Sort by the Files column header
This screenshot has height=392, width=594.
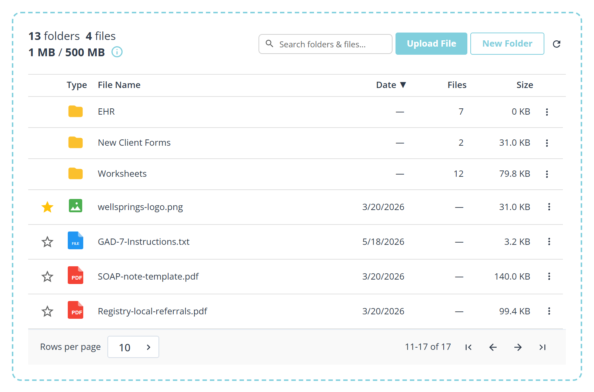457,85
